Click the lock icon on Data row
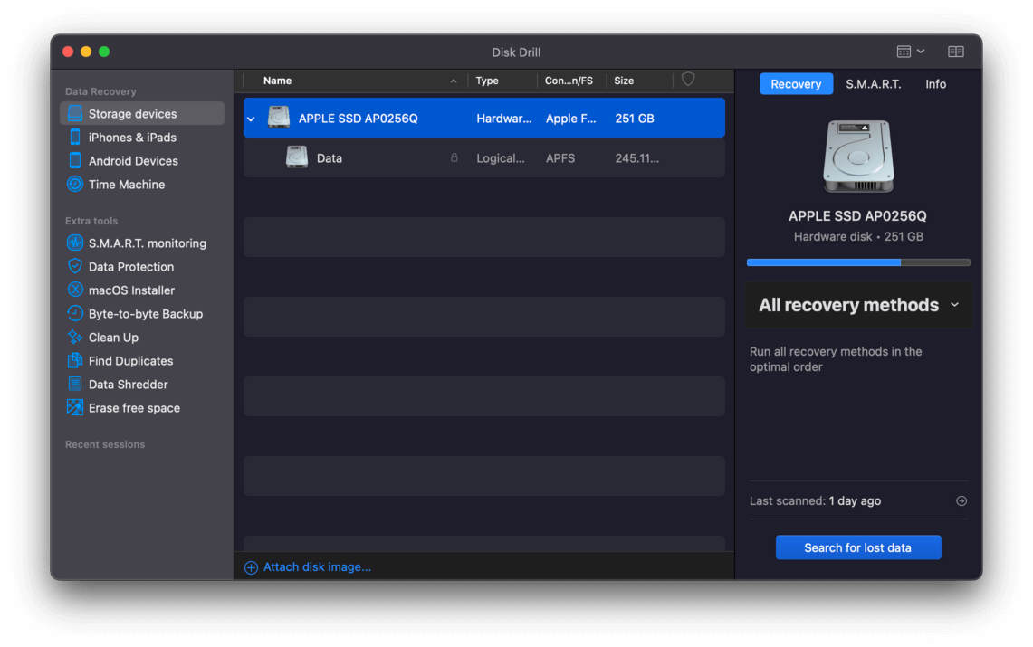The height and width of the screenshot is (647, 1033). 454,158
